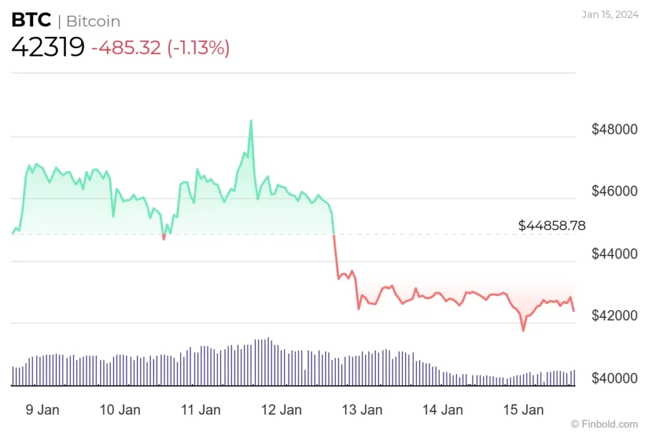The height and width of the screenshot is (433, 649).
Task: Click the 14 Jan date marker
Action: 442,410
